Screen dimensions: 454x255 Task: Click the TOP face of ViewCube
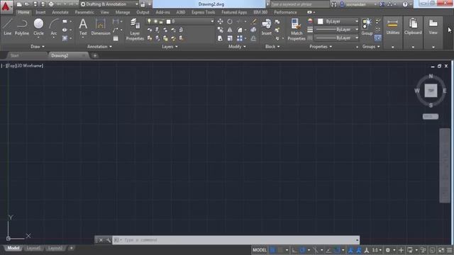tap(431, 91)
